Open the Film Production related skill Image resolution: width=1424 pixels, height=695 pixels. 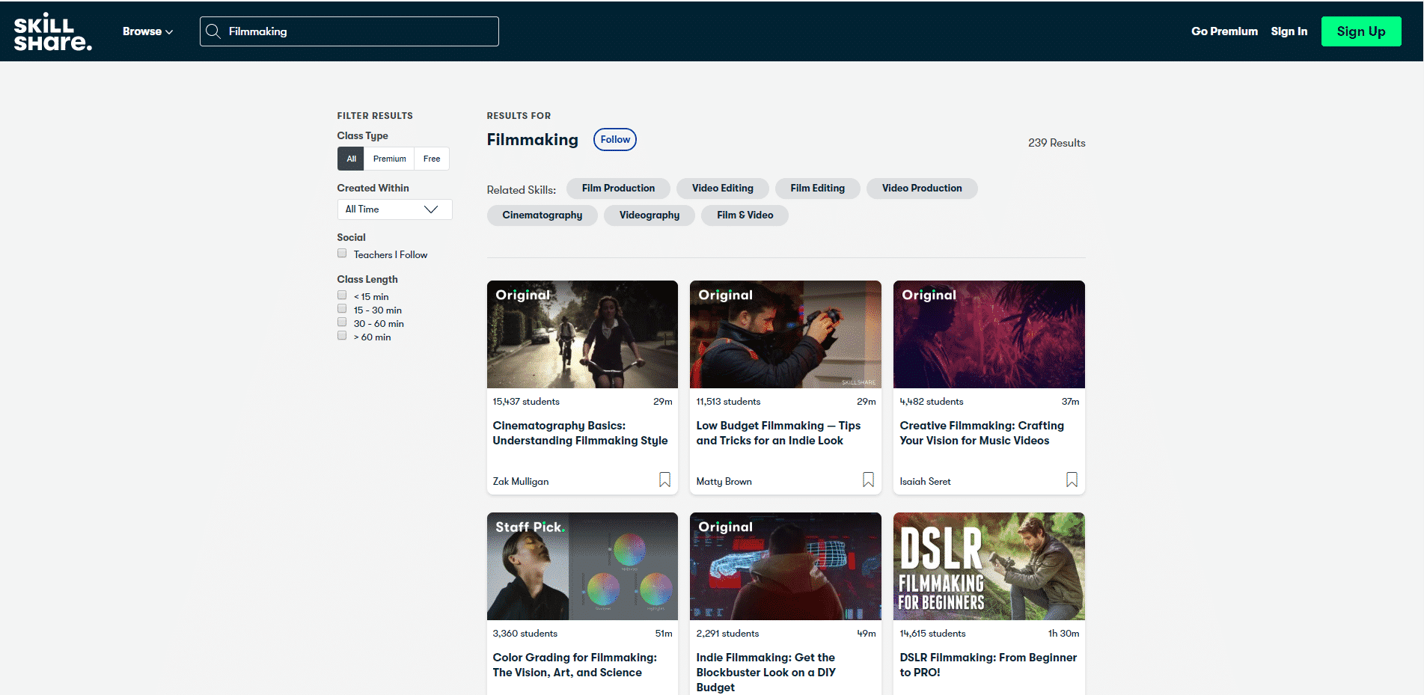pyautogui.click(x=618, y=189)
